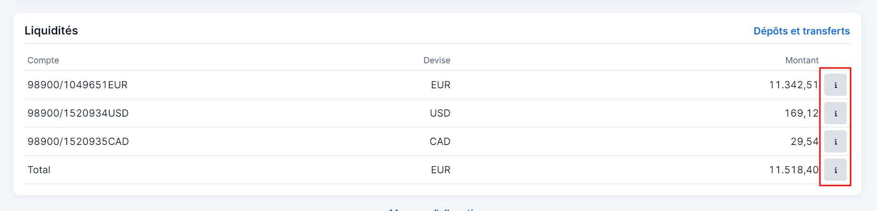Open the Dépôts et transferts link

pos(802,31)
